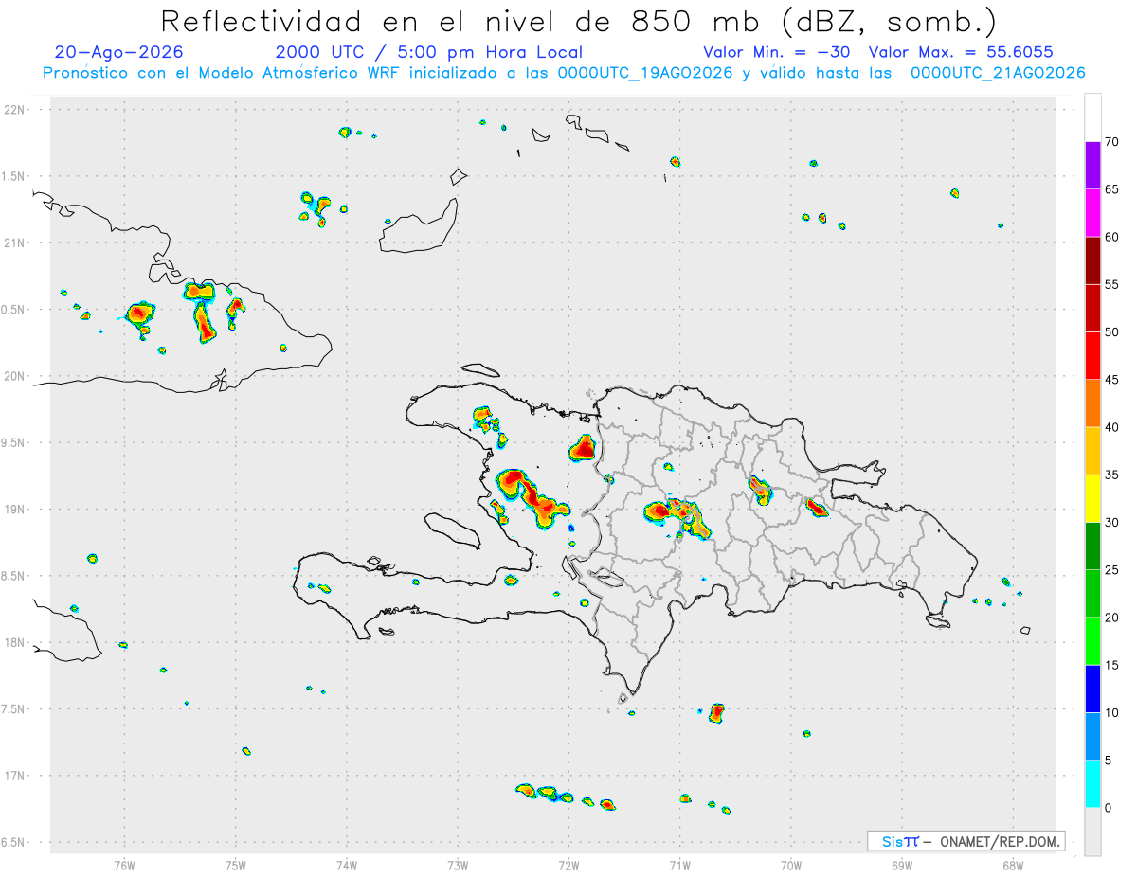This screenshot has width=1137, height=878.
Task: Click the colorbar label '55'
Action: point(1112,284)
